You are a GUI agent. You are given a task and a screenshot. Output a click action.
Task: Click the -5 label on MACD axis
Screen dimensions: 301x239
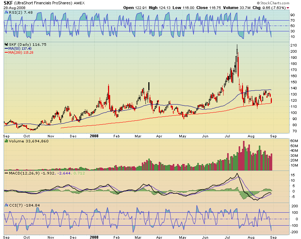[x=293, y=196]
